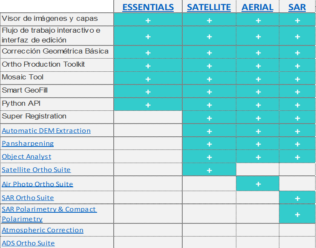Screen dimensions: 316x248
Task: Select the Smart GeoFill row label cell
Action: (57, 91)
